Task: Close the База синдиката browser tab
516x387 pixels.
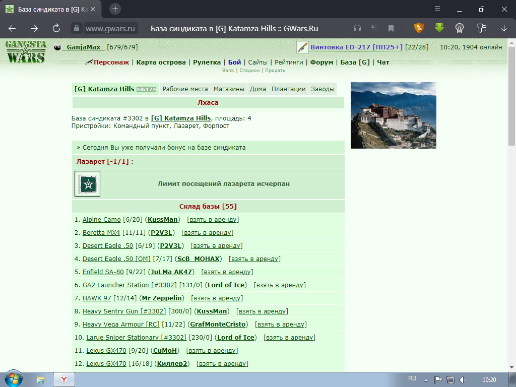Action: [93, 9]
